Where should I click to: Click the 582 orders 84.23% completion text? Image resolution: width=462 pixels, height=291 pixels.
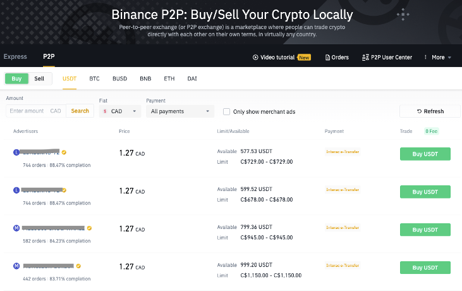pyautogui.click(x=57, y=241)
